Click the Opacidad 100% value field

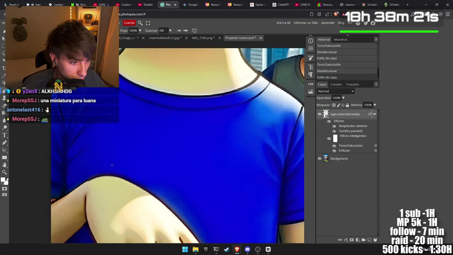point(336,98)
